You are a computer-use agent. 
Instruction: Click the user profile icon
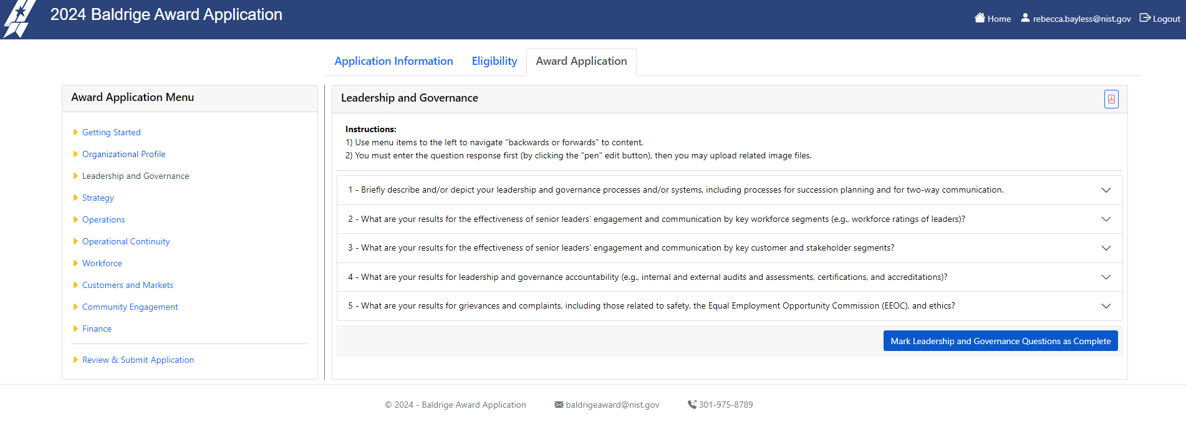(x=1024, y=18)
